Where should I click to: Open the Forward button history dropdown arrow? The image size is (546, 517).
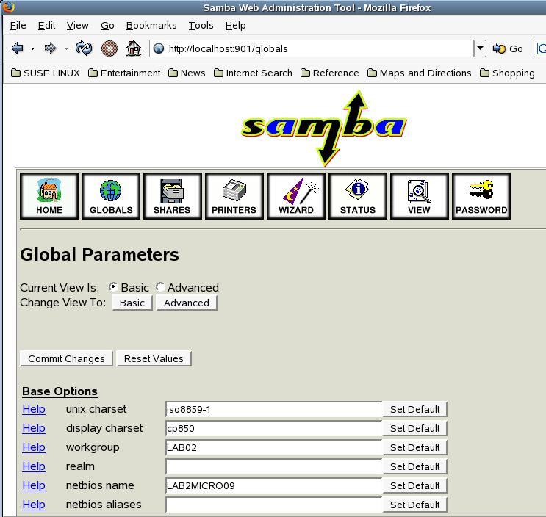tap(66, 48)
